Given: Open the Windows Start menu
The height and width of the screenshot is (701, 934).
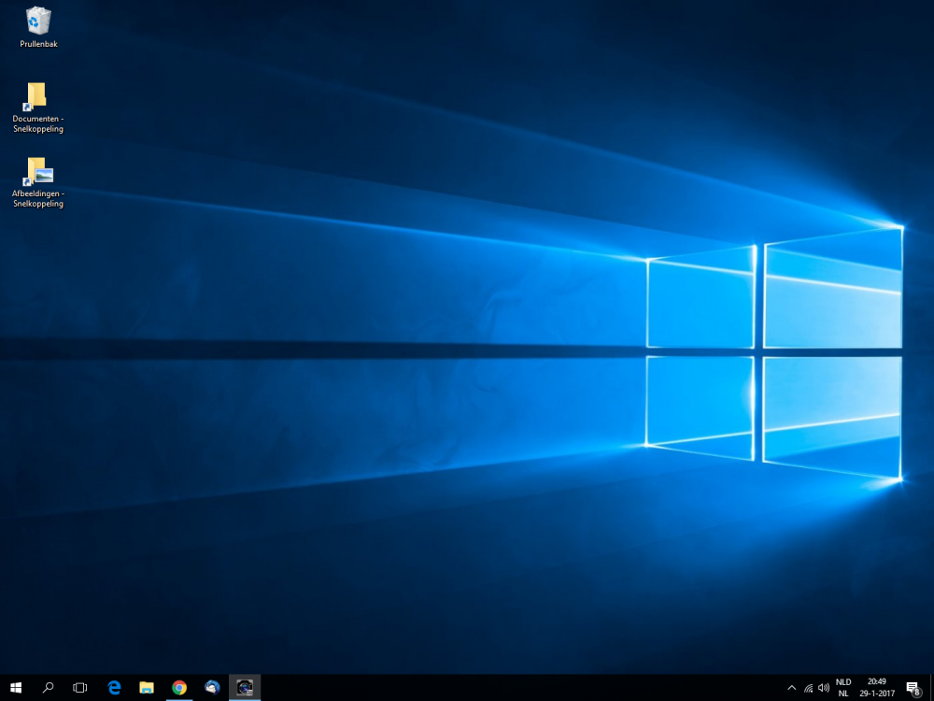Looking at the screenshot, I should 16,687.
